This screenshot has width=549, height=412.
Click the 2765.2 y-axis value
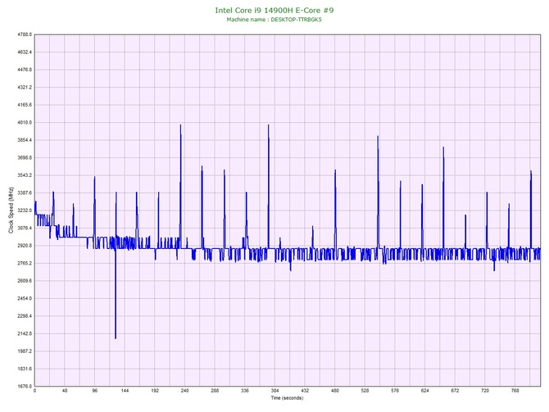coord(25,263)
